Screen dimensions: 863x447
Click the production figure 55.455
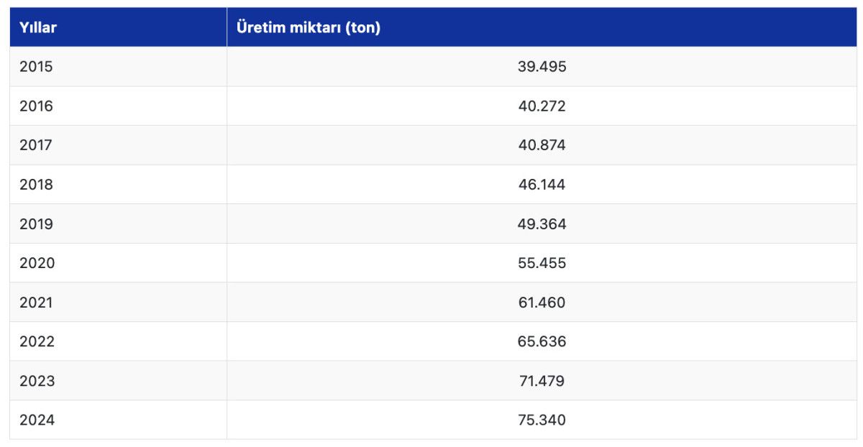click(542, 263)
